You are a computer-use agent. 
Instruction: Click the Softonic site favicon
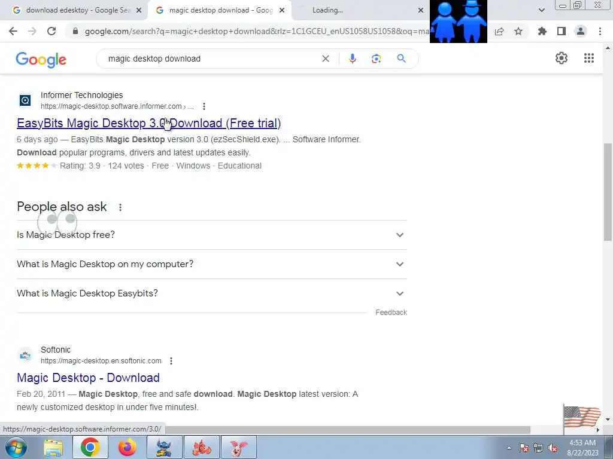point(25,355)
